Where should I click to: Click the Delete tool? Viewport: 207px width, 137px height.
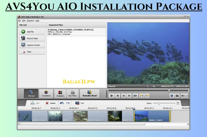[50, 103]
